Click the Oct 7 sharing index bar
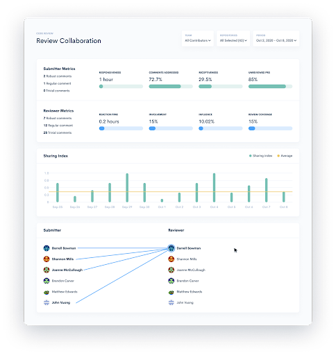The width and height of the screenshot is (336, 355). coord(267,190)
